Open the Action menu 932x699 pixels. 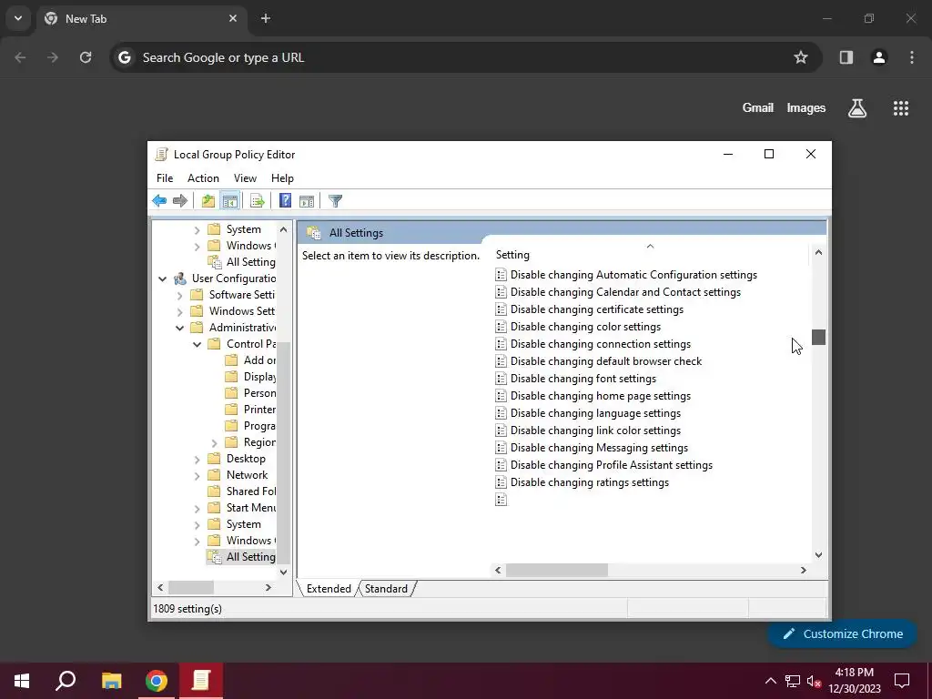point(203,178)
